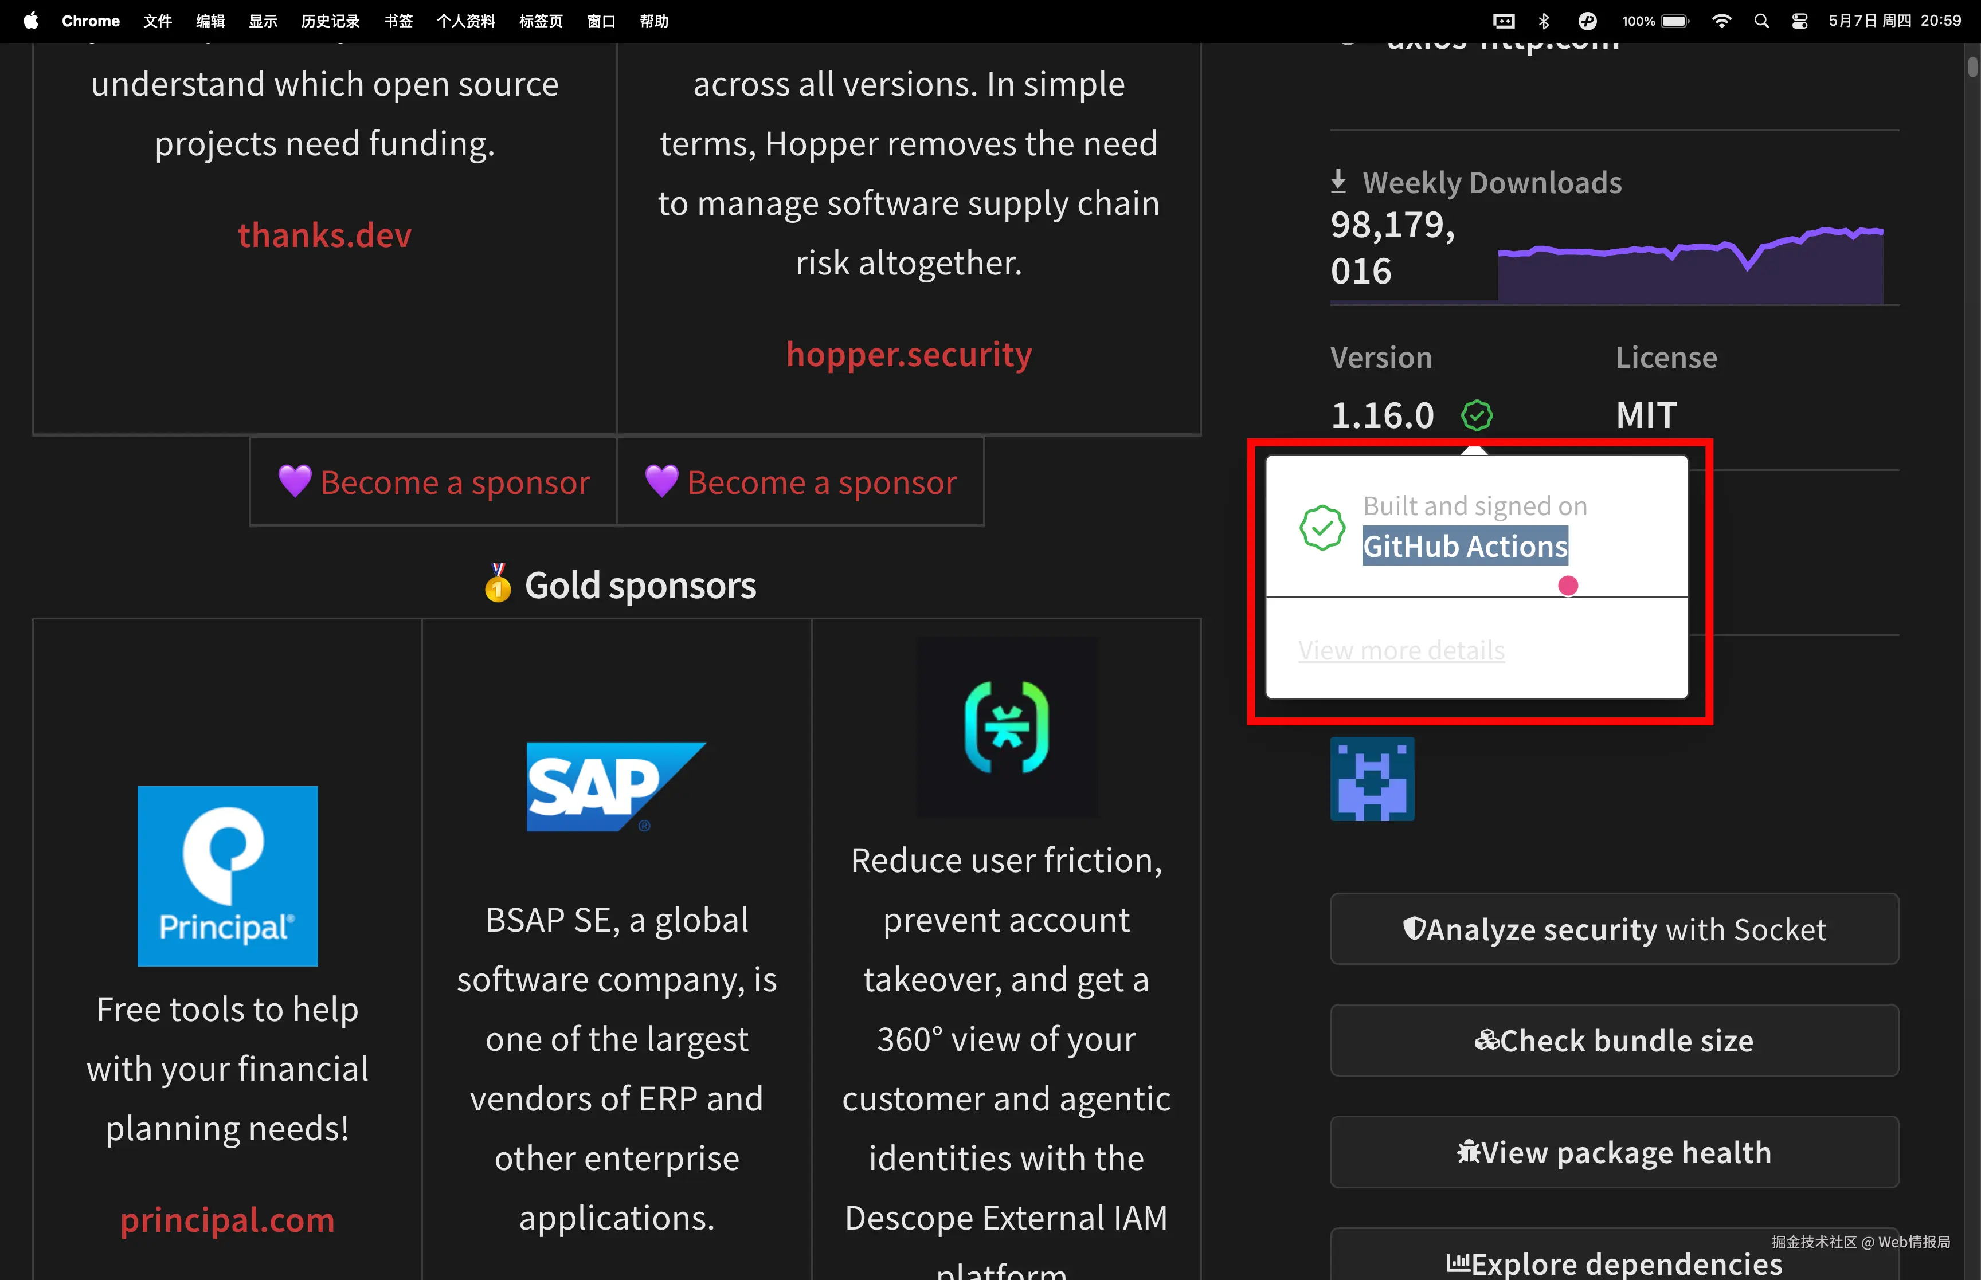Open the Chrome app menu

pos(91,21)
